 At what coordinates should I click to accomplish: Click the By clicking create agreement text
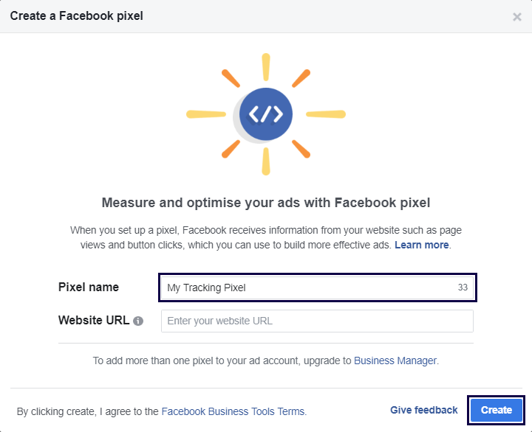(x=88, y=411)
